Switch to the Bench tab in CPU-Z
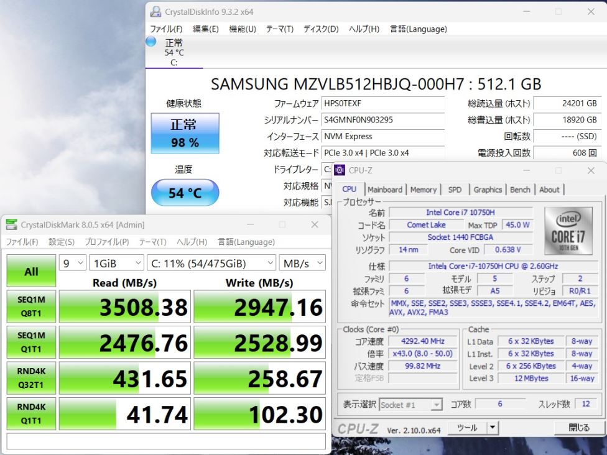Viewport: 607px width, 455px height. pyautogui.click(x=520, y=190)
